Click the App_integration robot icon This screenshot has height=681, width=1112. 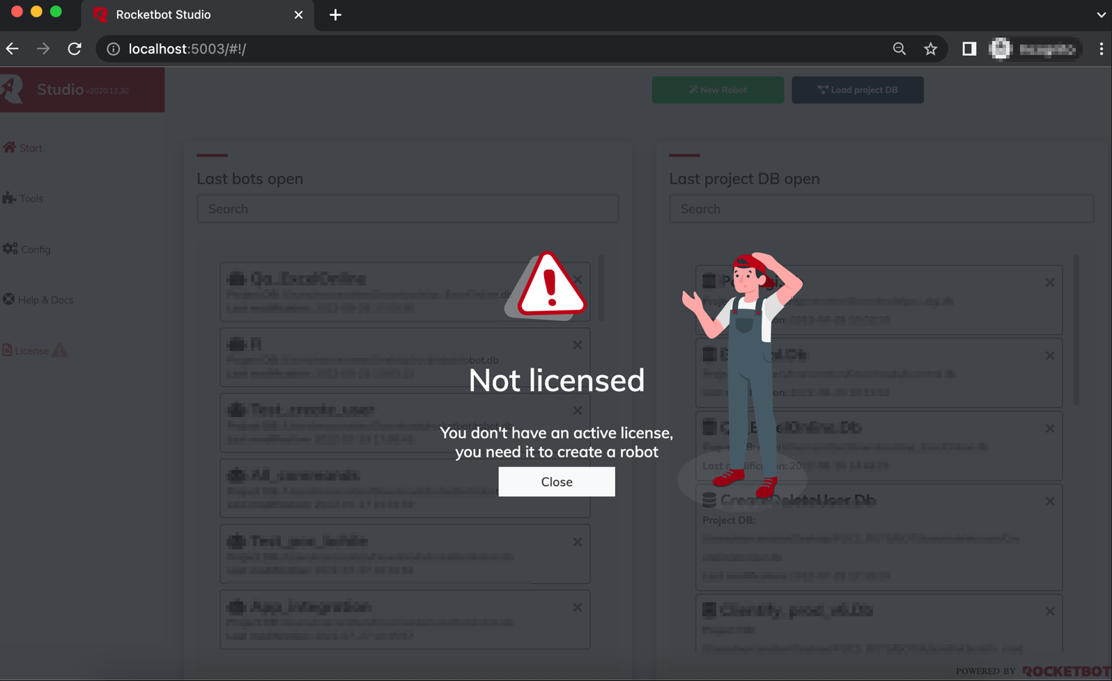coord(237,606)
